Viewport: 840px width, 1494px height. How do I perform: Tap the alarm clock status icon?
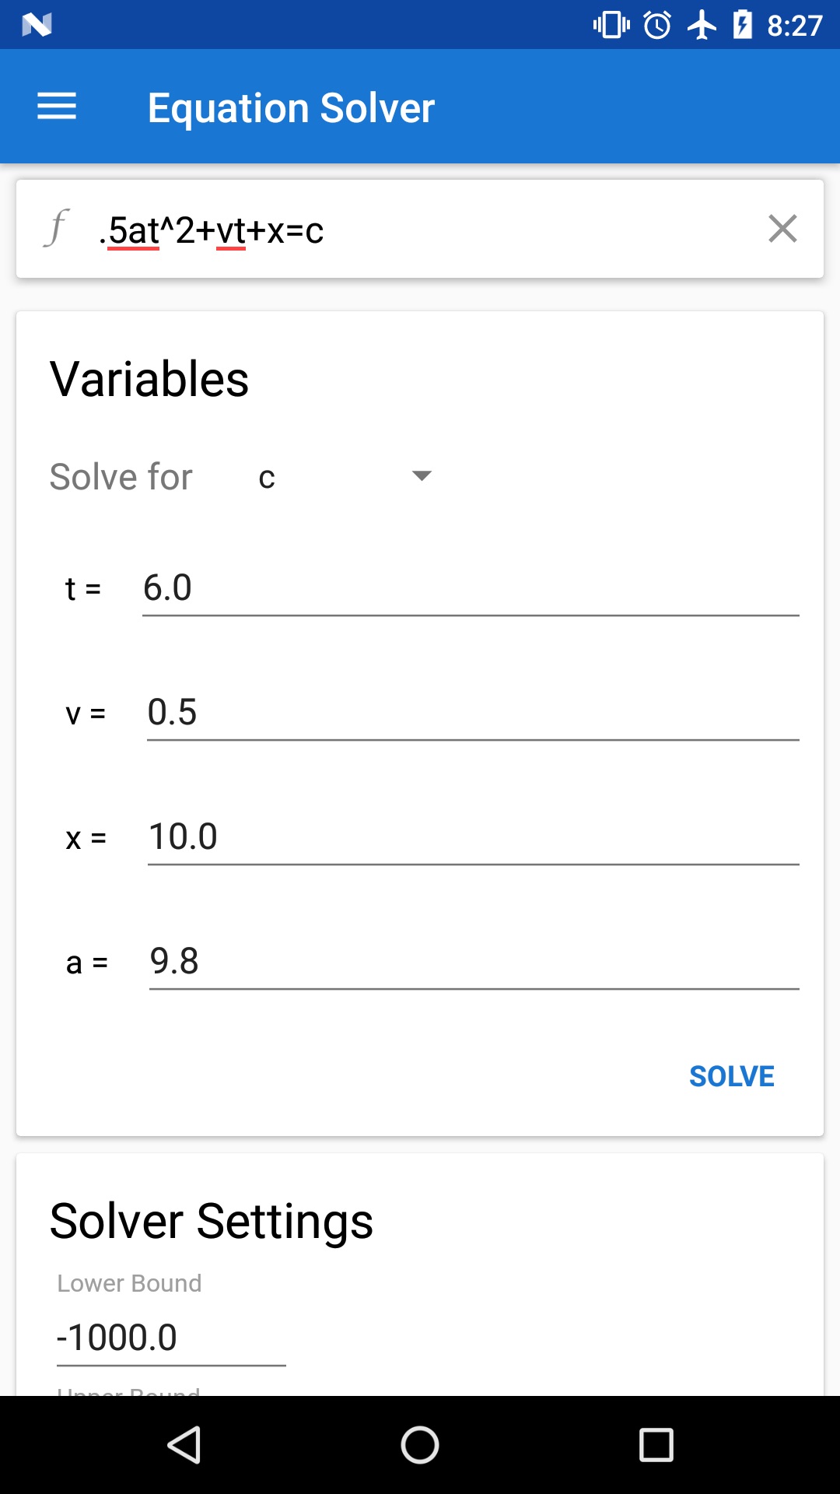(657, 25)
